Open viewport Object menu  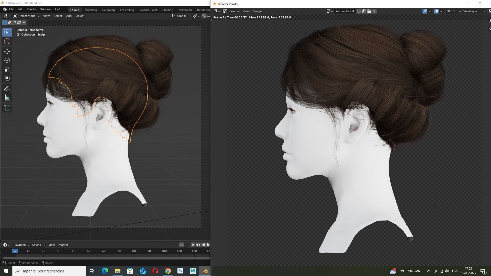coord(80,16)
